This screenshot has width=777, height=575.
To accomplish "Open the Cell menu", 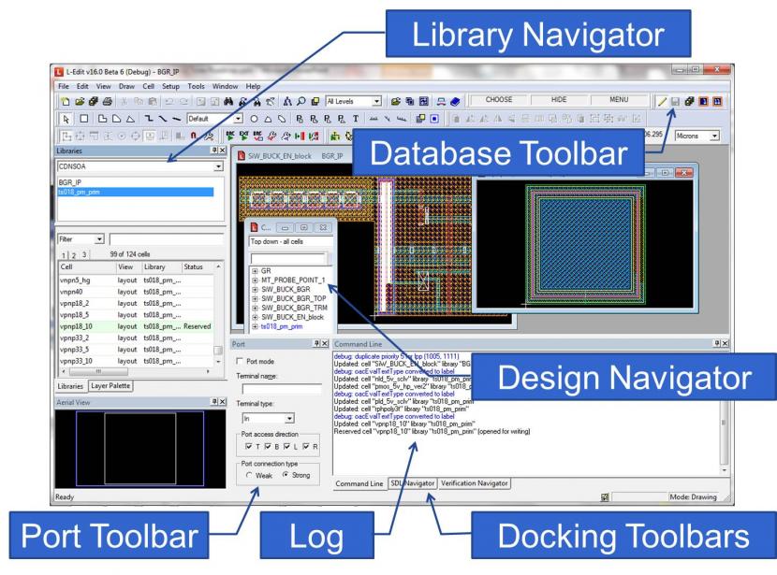I will pos(148,86).
